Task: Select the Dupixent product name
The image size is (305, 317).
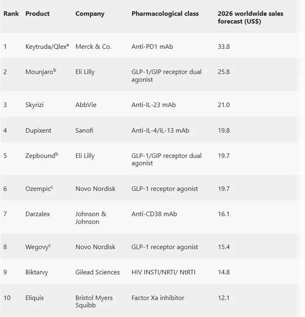Action: point(38,131)
